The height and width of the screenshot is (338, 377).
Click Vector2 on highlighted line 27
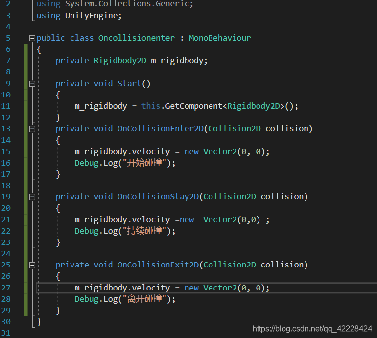pyautogui.click(x=220, y=288)
